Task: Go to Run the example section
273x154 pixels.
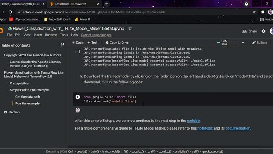Action: pos(27,104)
